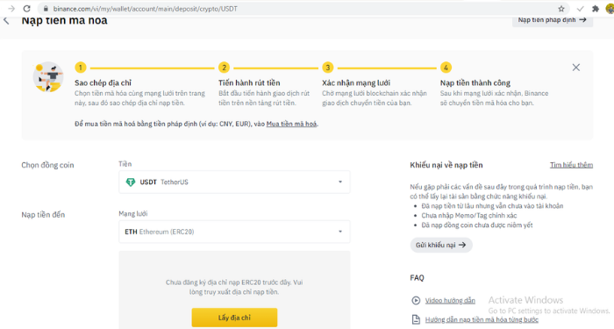Click the Đã nạp đồng coin chưa được niêm yết bullet
614x329 pixels.
[x=477, y=225]
